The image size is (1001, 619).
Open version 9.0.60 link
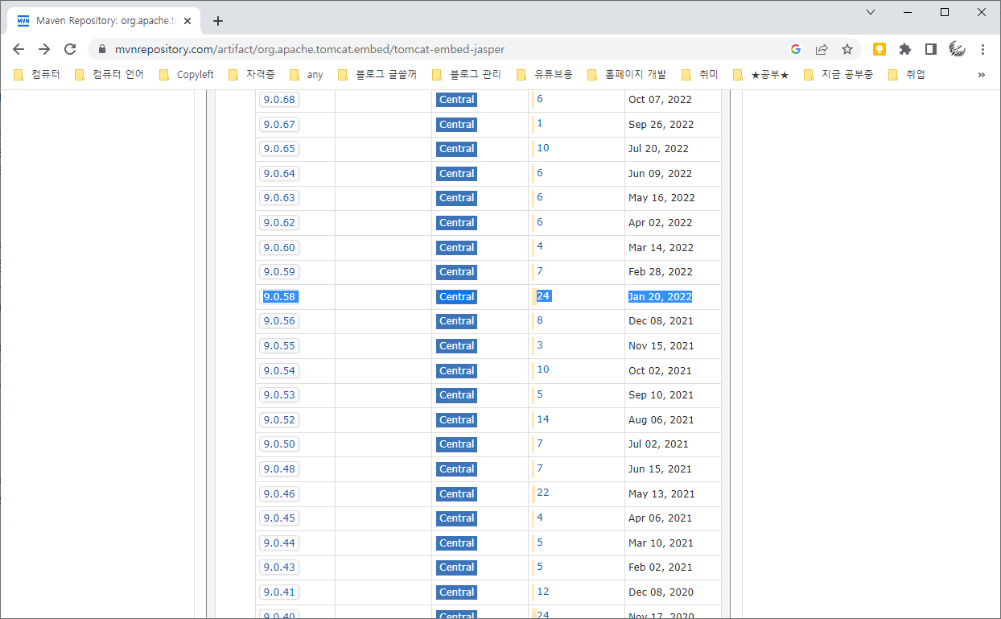click(x=279, y=247)
